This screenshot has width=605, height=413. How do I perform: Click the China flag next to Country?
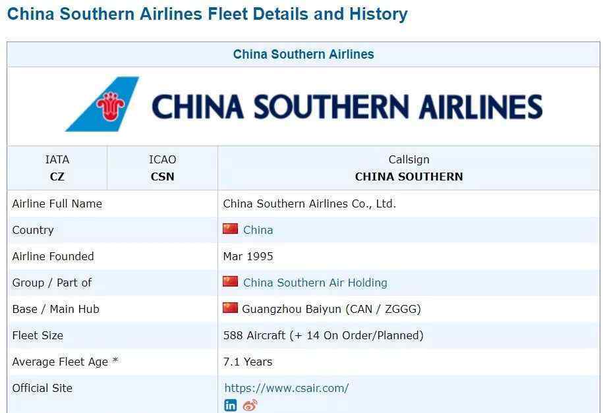tap(231, 229)
